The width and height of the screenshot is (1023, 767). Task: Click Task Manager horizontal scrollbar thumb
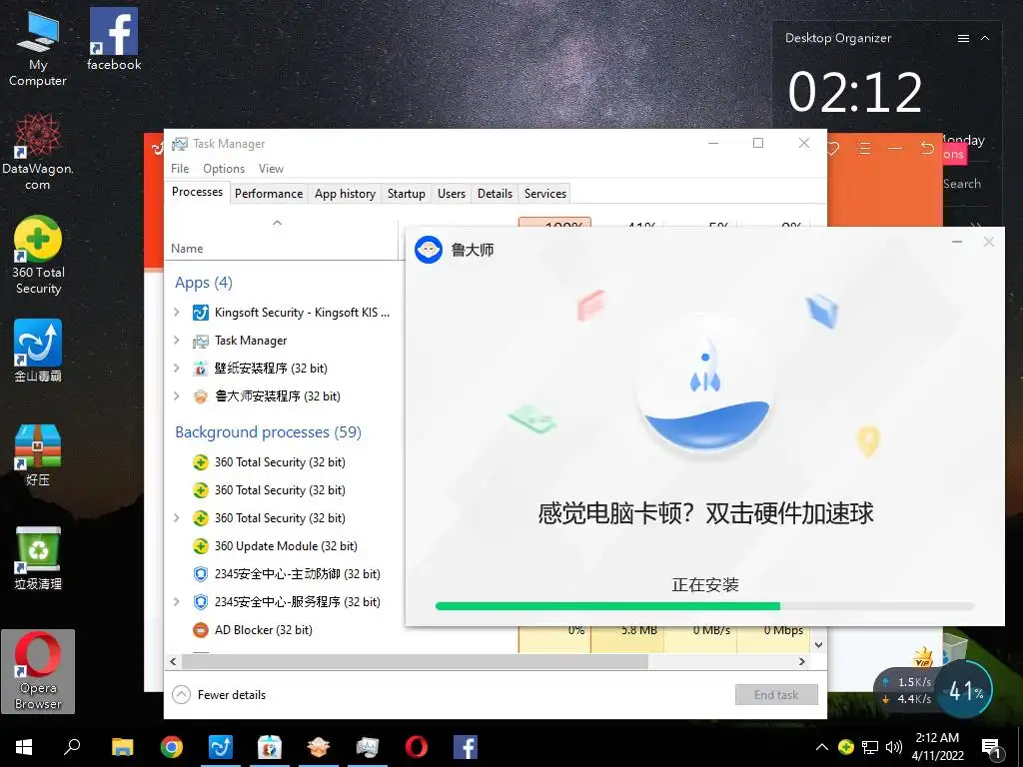coord(415,661)
